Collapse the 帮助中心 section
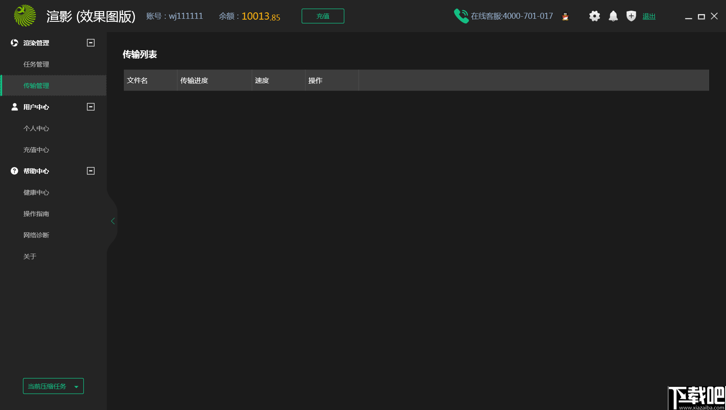Screen dimensions: 726x410 tap(91, 171)
